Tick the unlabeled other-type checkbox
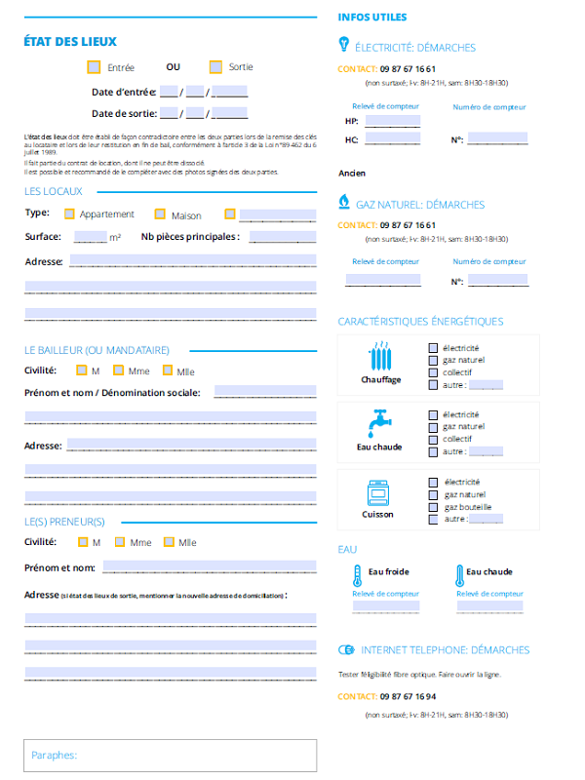The image size is (585, 780). [x=230, y=214]
